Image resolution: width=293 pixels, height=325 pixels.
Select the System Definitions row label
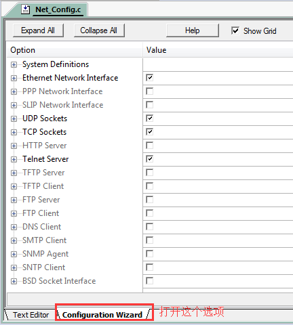pos(56,64)
